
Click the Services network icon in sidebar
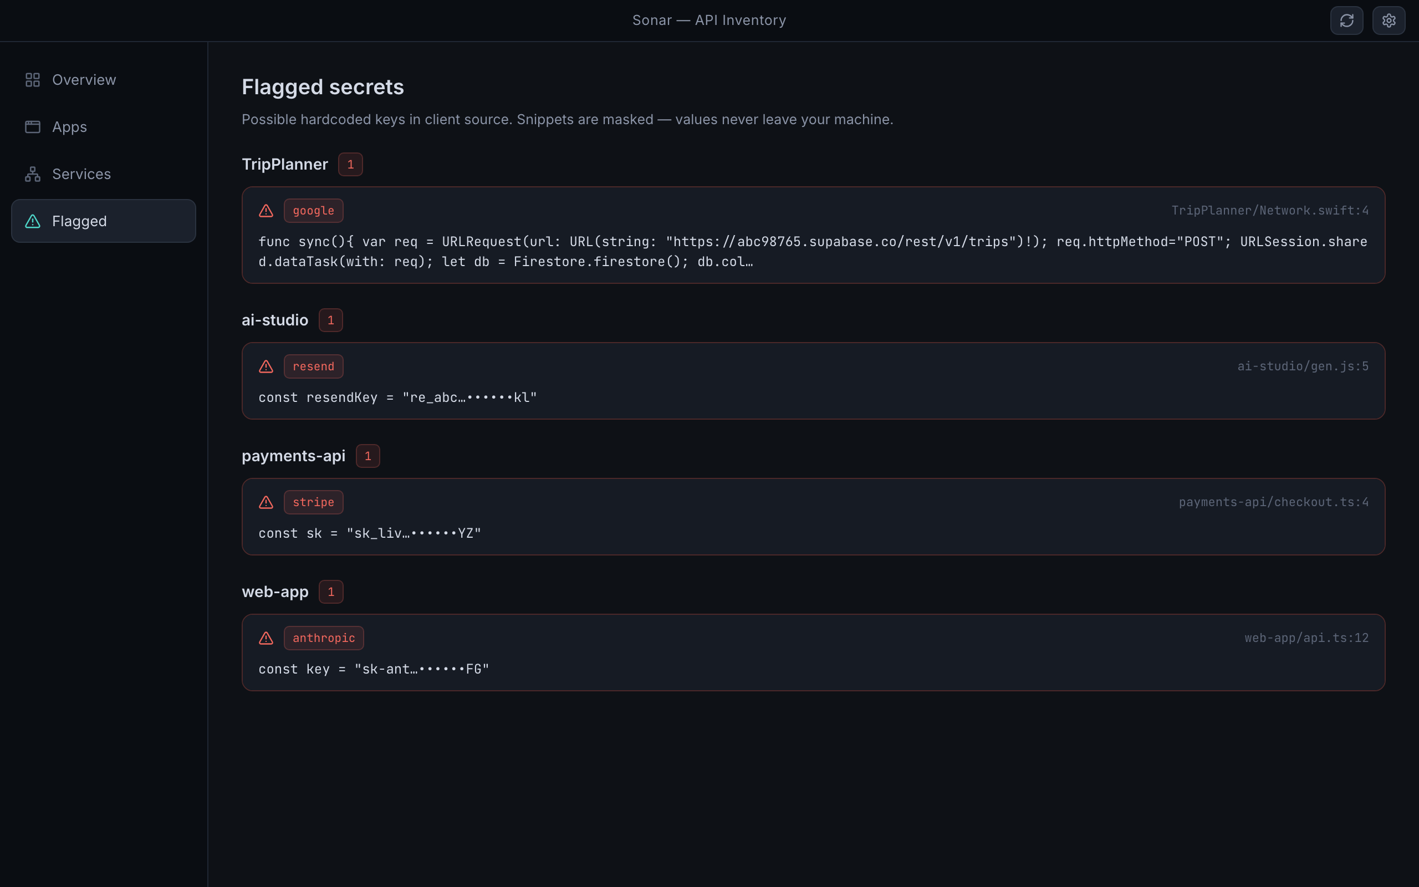click(x=33, y=174)
